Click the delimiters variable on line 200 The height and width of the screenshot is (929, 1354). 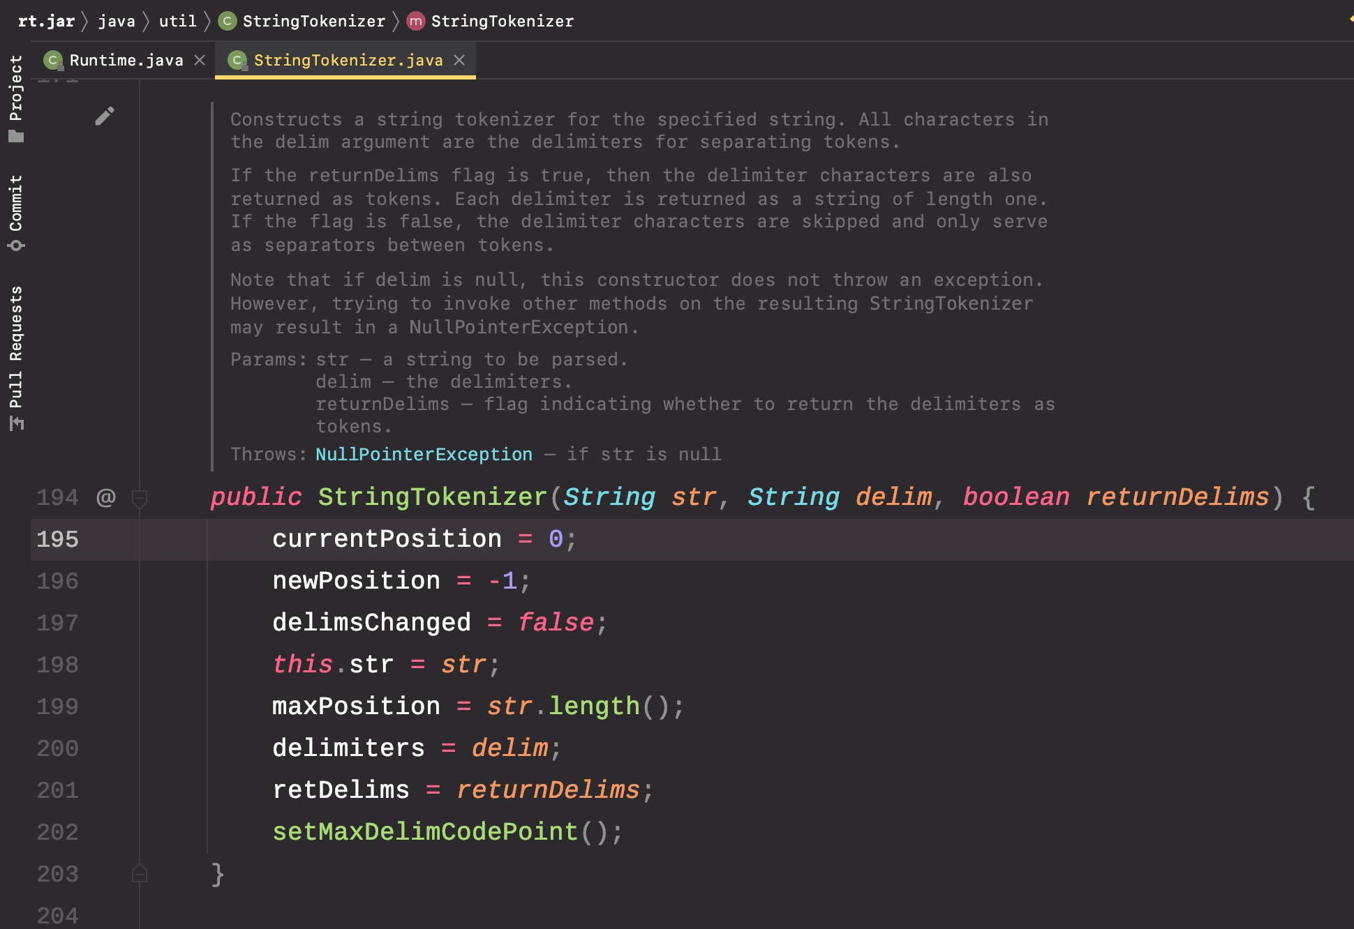tap(348, 748)
